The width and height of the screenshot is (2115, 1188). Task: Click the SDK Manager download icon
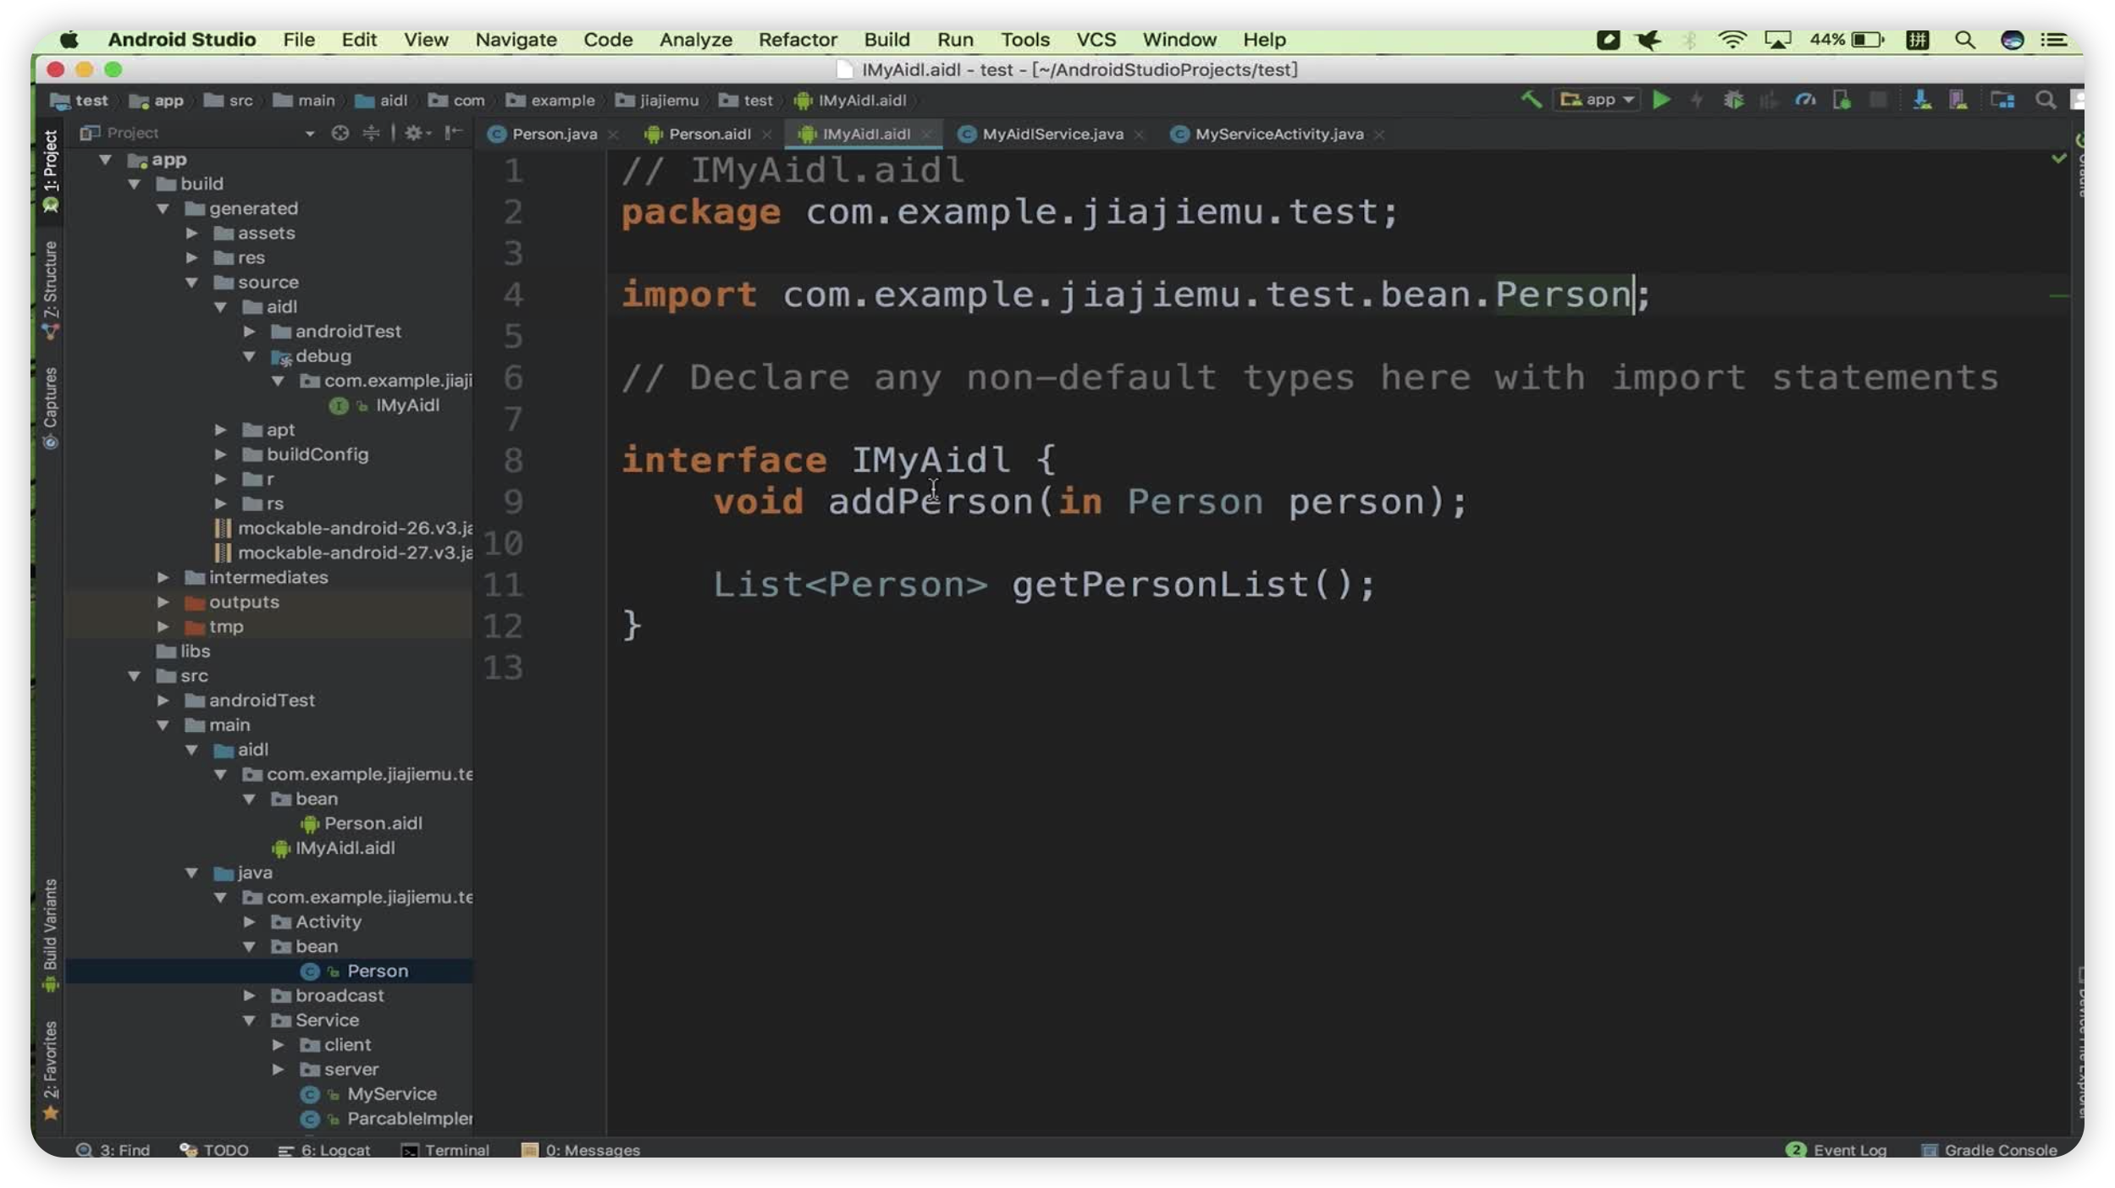tap(1921, 100)
